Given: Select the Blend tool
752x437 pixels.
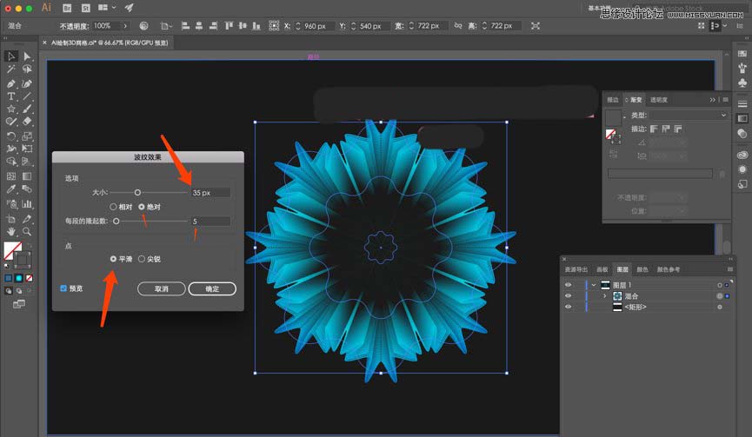Looking at the screenshot, I should pos(27,189).
